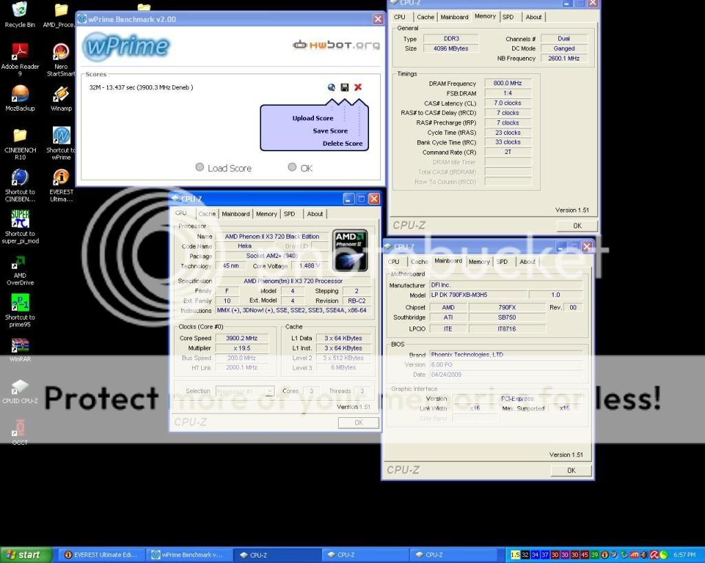This screenshot has width=705, height=563.
Task: Select the Shortcut to prime95 icon
Action: tap(20, 311)
